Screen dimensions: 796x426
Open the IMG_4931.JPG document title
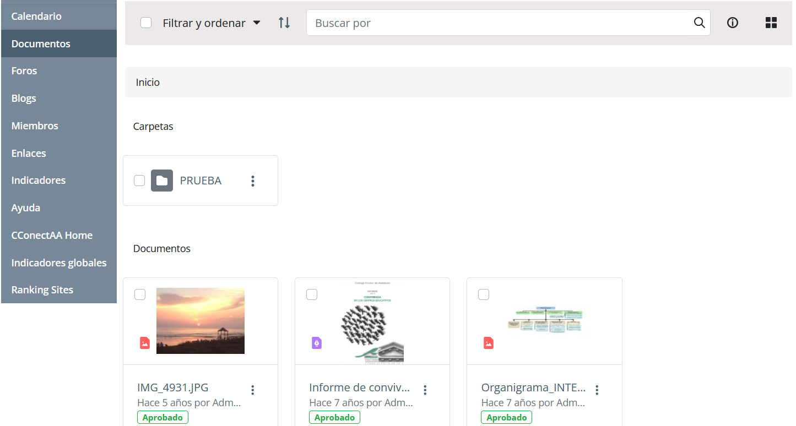click(173, 387)
